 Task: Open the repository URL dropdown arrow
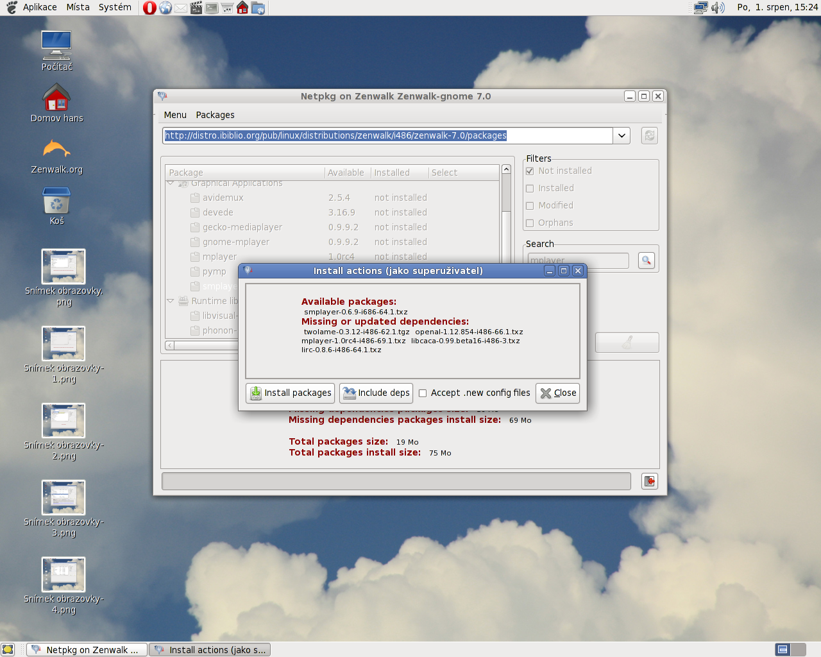point(622,135)
